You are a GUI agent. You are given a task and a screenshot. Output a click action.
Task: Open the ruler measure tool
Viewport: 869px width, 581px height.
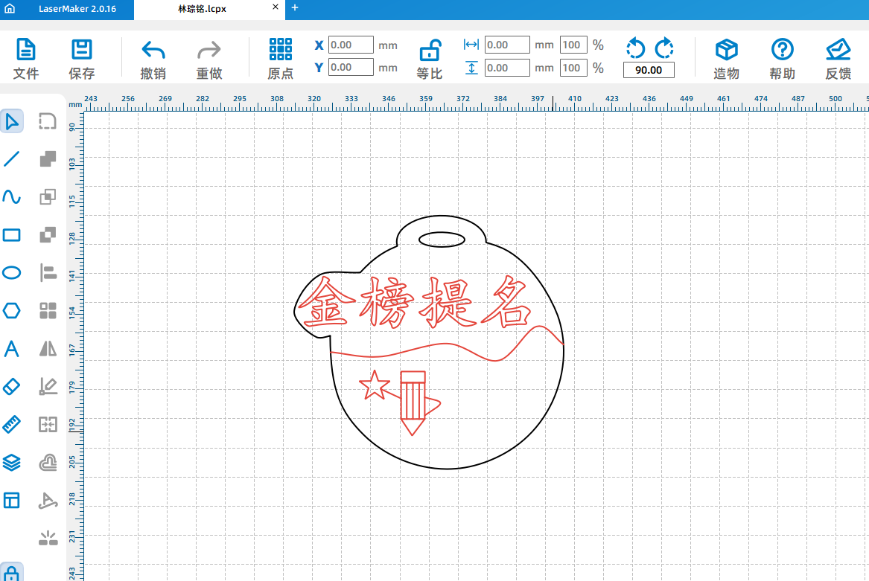(x=12, y=424)
